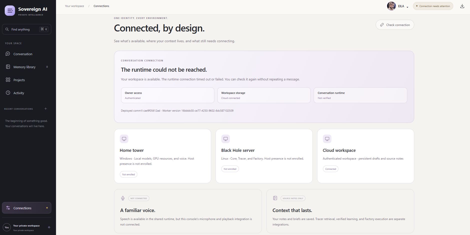The image size is (470, 235).
Task: Click Not enrolled badge on Home tower
Action: [x=129, y=174]
